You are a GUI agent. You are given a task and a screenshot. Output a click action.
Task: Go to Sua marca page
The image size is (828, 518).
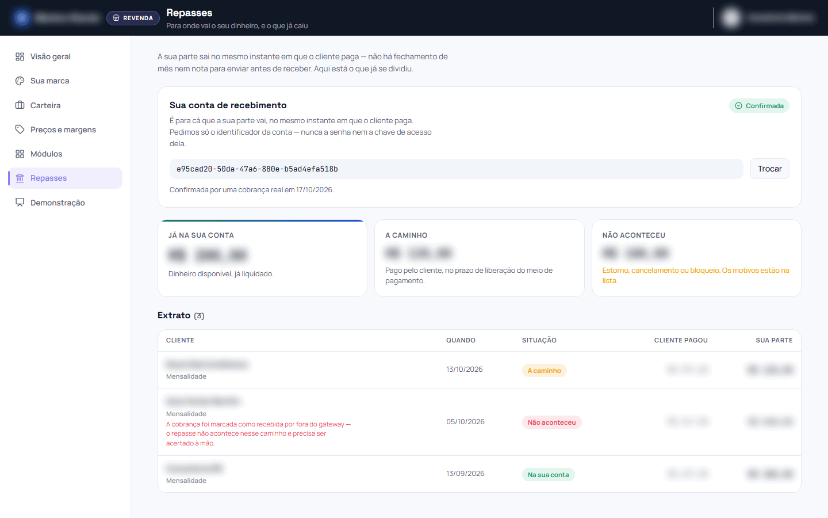[65, 81]
